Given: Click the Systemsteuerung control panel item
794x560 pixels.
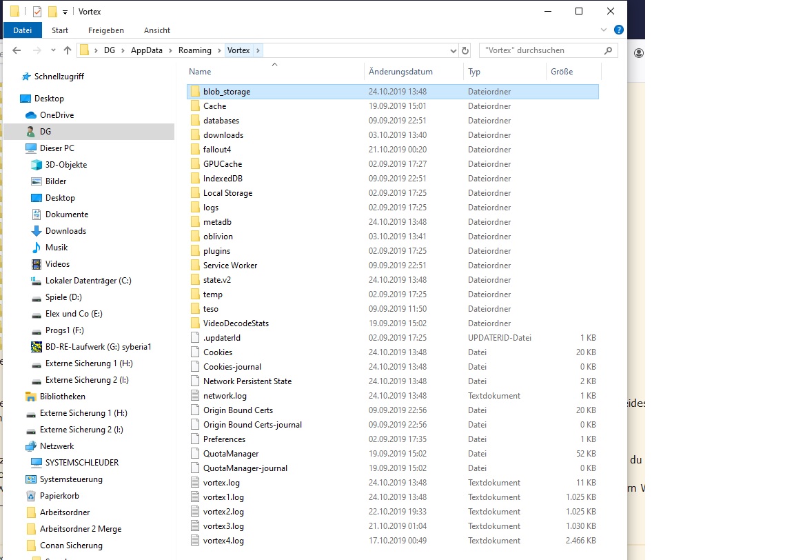Looking at the screenshot, I should coord(71,479).
